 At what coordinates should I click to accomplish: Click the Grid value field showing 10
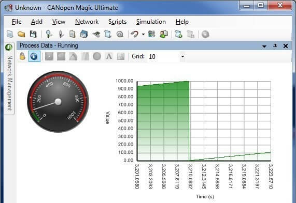[x=164, y=56]
